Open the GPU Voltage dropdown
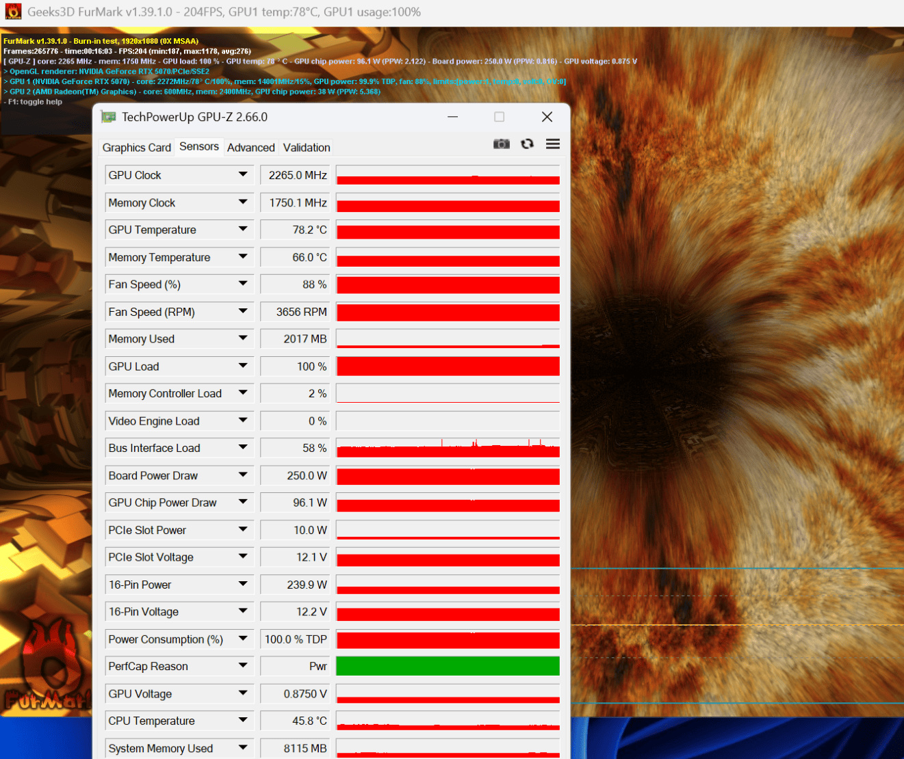The image size is (904, 759). point(243,693)
